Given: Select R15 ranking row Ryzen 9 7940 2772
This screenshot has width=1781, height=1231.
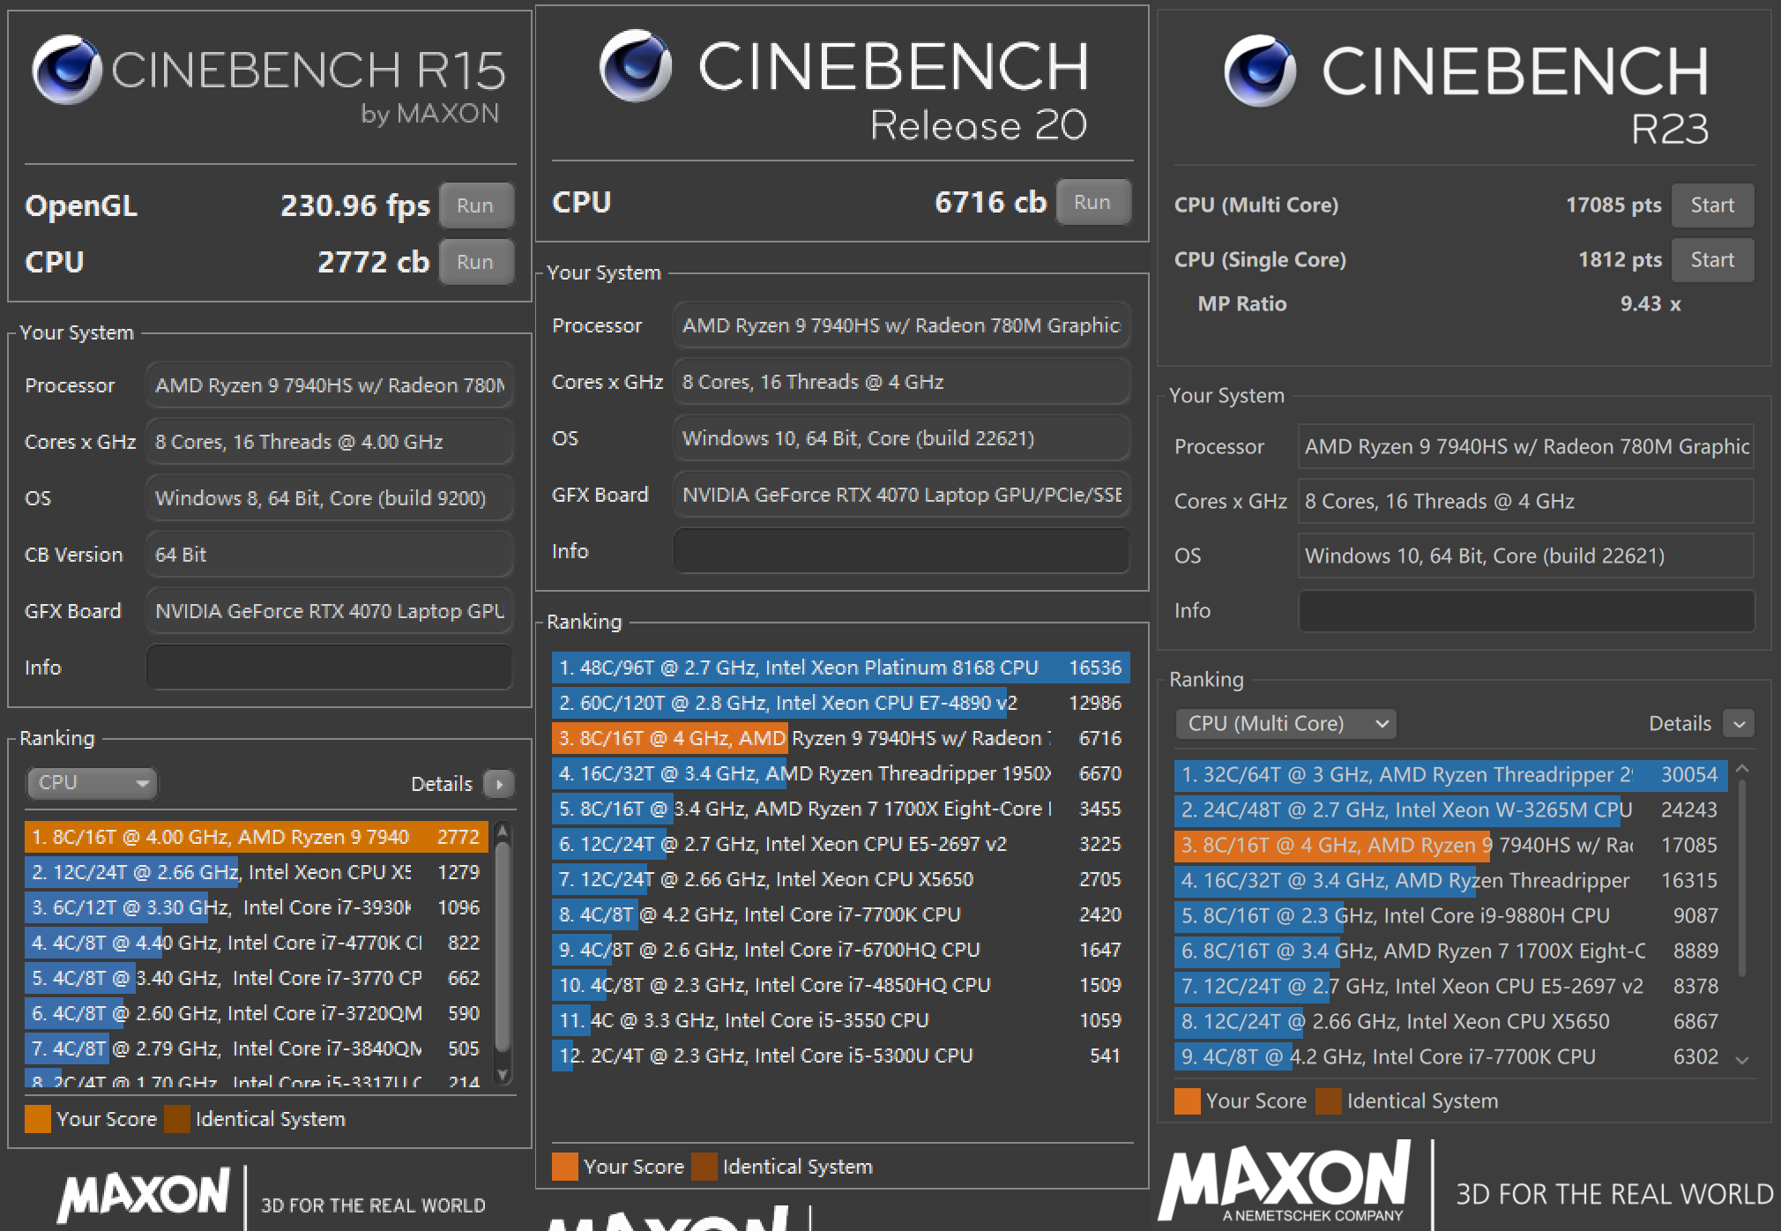Looking at the screenshot, I should [x=257, y=837].
